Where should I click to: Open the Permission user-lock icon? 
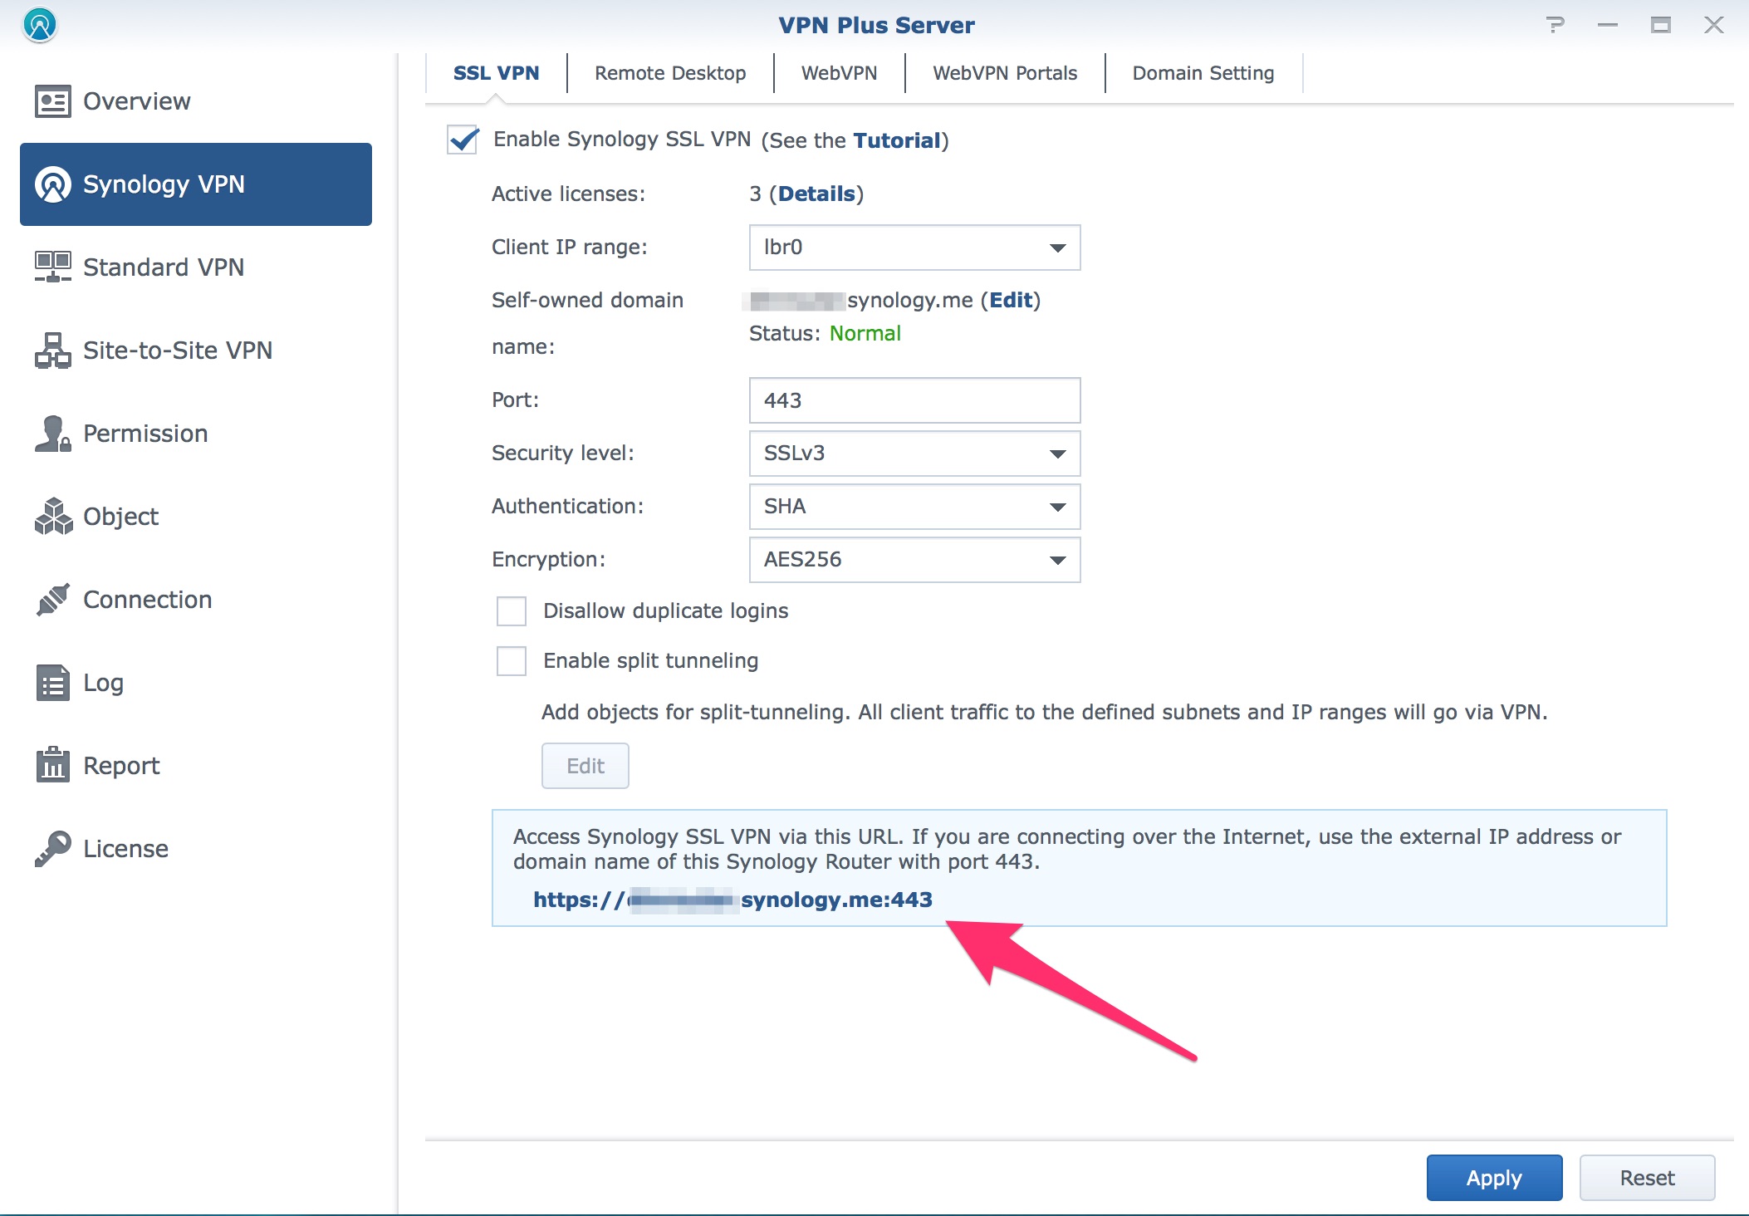(53, 434)
